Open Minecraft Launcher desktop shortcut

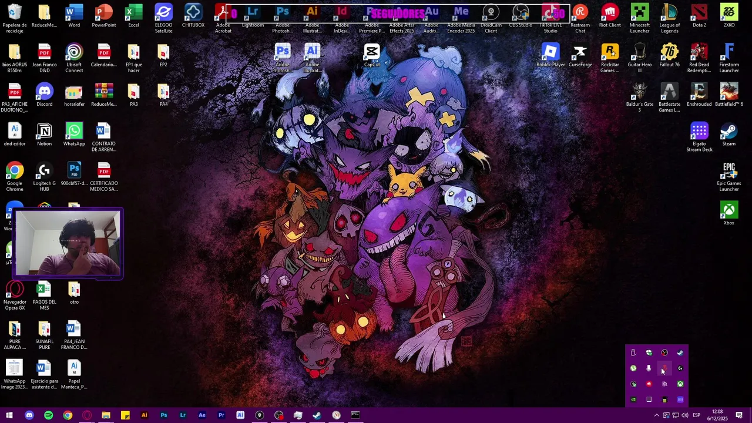[x=640, y=18]
